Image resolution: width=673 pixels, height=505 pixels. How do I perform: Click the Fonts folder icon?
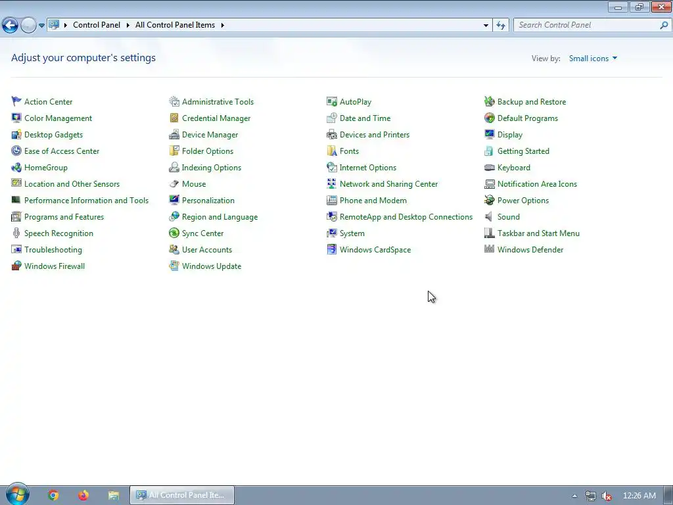tap(332, 151)
